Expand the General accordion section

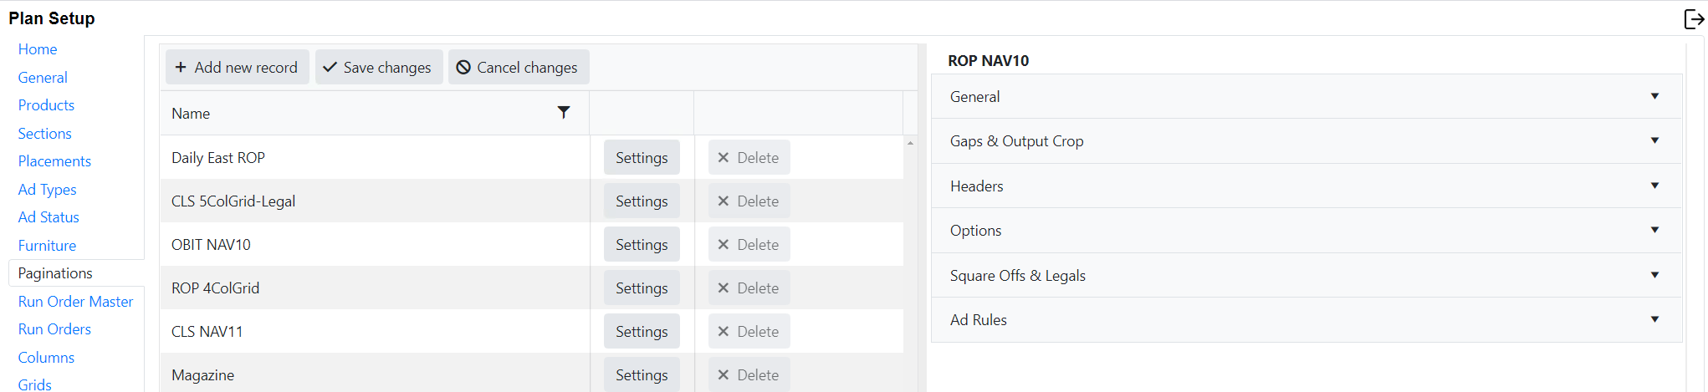coord(1306,97)
